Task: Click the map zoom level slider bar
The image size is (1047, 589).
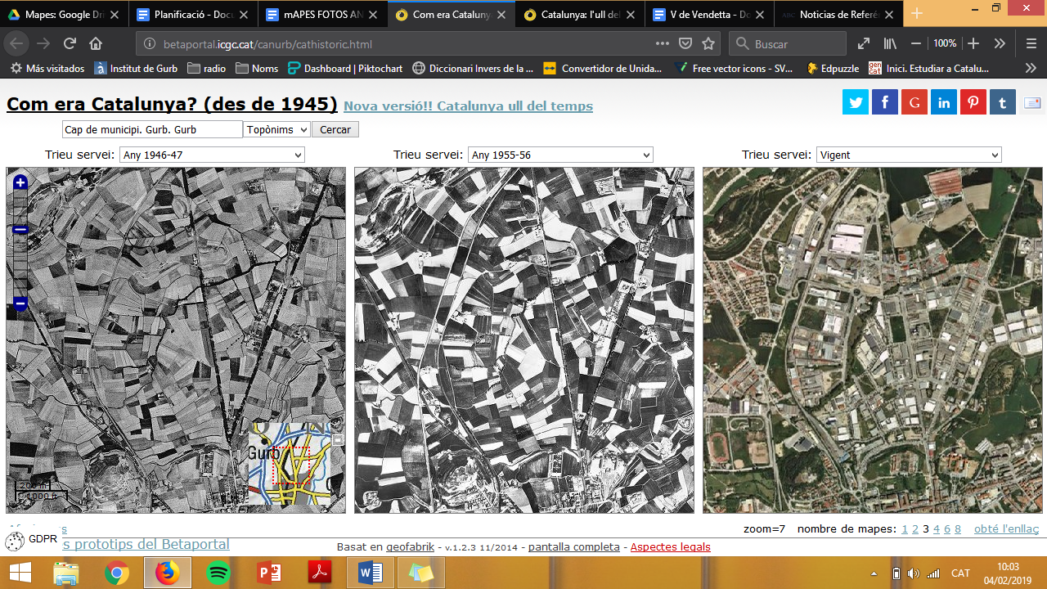Action: [20, 243]
